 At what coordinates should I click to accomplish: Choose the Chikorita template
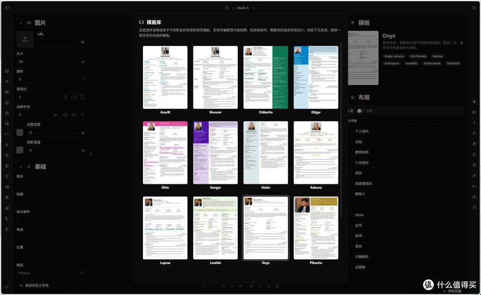pos(265,77)
